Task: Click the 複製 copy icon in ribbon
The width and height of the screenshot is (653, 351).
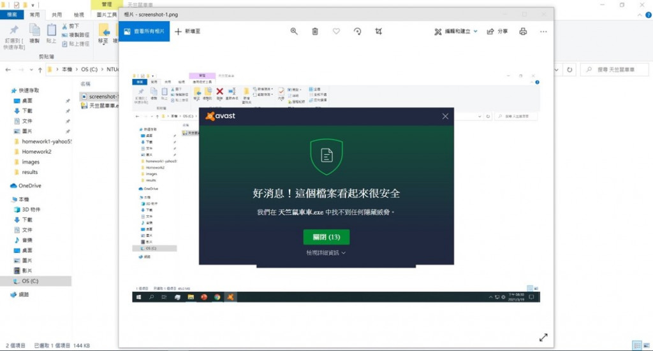Action: click(34, 34)
